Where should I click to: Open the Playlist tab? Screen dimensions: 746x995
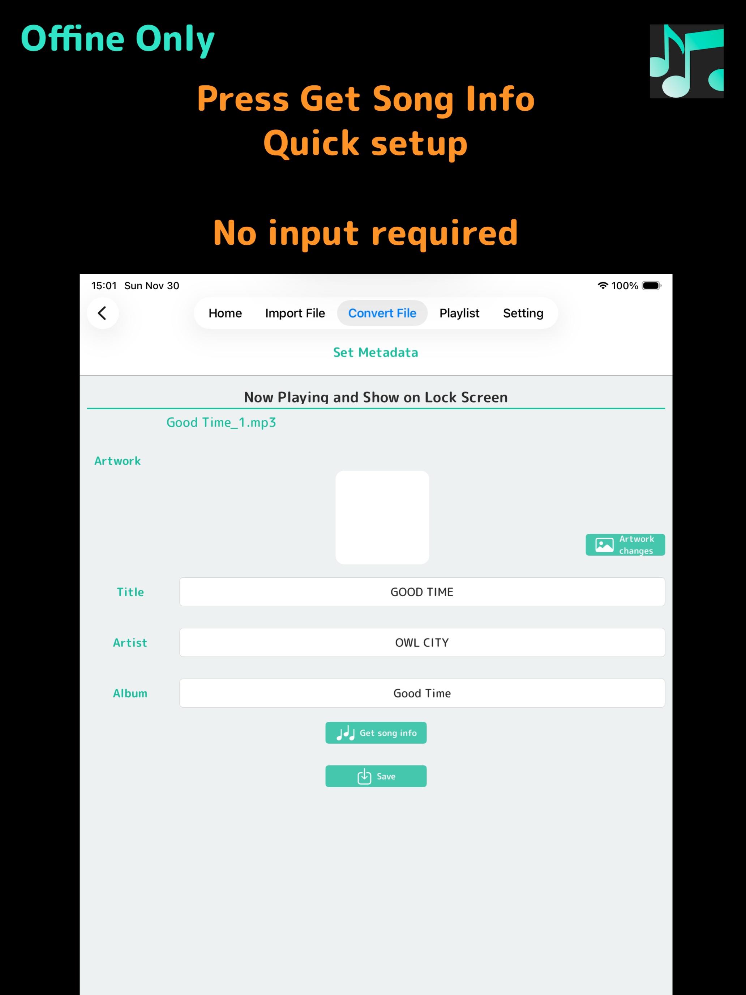[459, 313]
